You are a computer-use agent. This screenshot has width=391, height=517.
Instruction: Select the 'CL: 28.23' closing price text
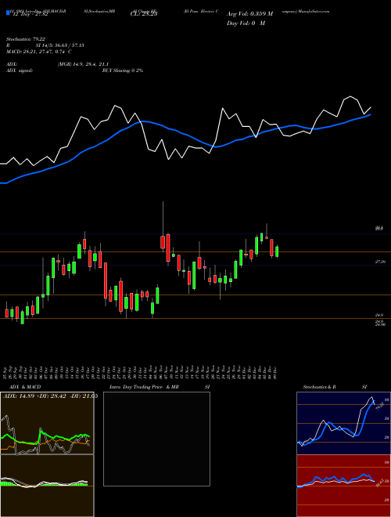144,13
